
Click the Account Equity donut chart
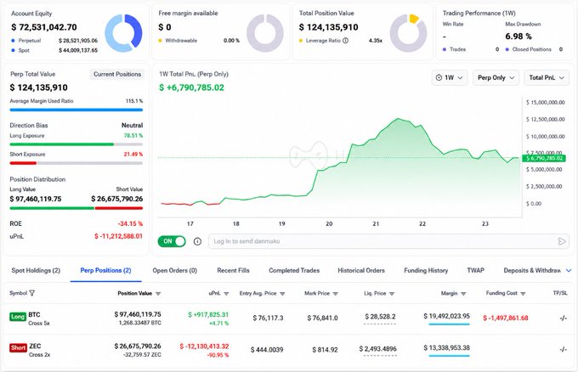(x=123, y=33)
